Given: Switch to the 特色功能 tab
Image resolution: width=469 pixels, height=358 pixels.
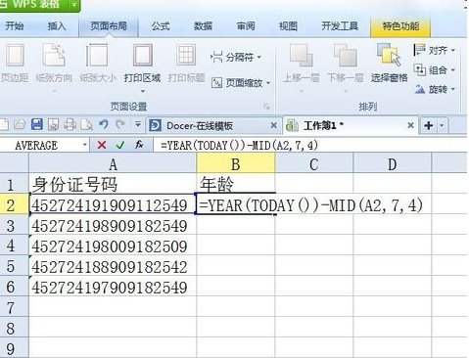Looking at the screenshot, I should click(400, 26).
